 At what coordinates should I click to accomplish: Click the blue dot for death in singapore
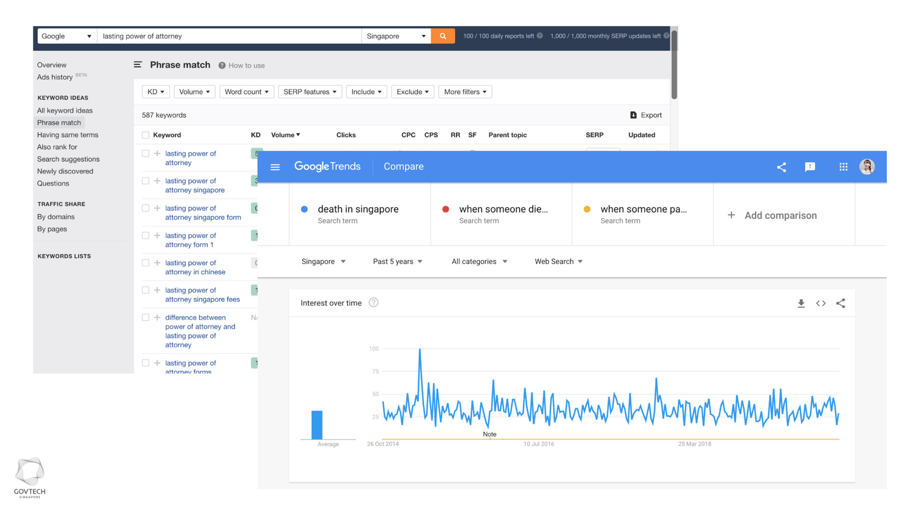click(x=304, y=209)
